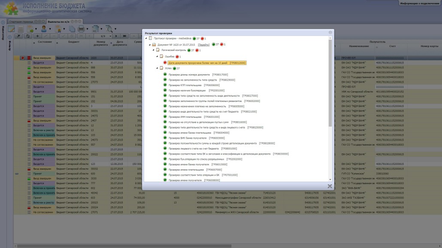This screenshot has height=248, width=442.
Task: Click the refresh arrows button in the grid toolbar
Action: (28, 36)
